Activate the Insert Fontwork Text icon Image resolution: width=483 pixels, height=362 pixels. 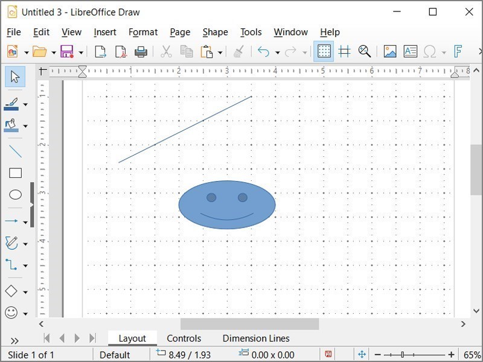point(459,51)
